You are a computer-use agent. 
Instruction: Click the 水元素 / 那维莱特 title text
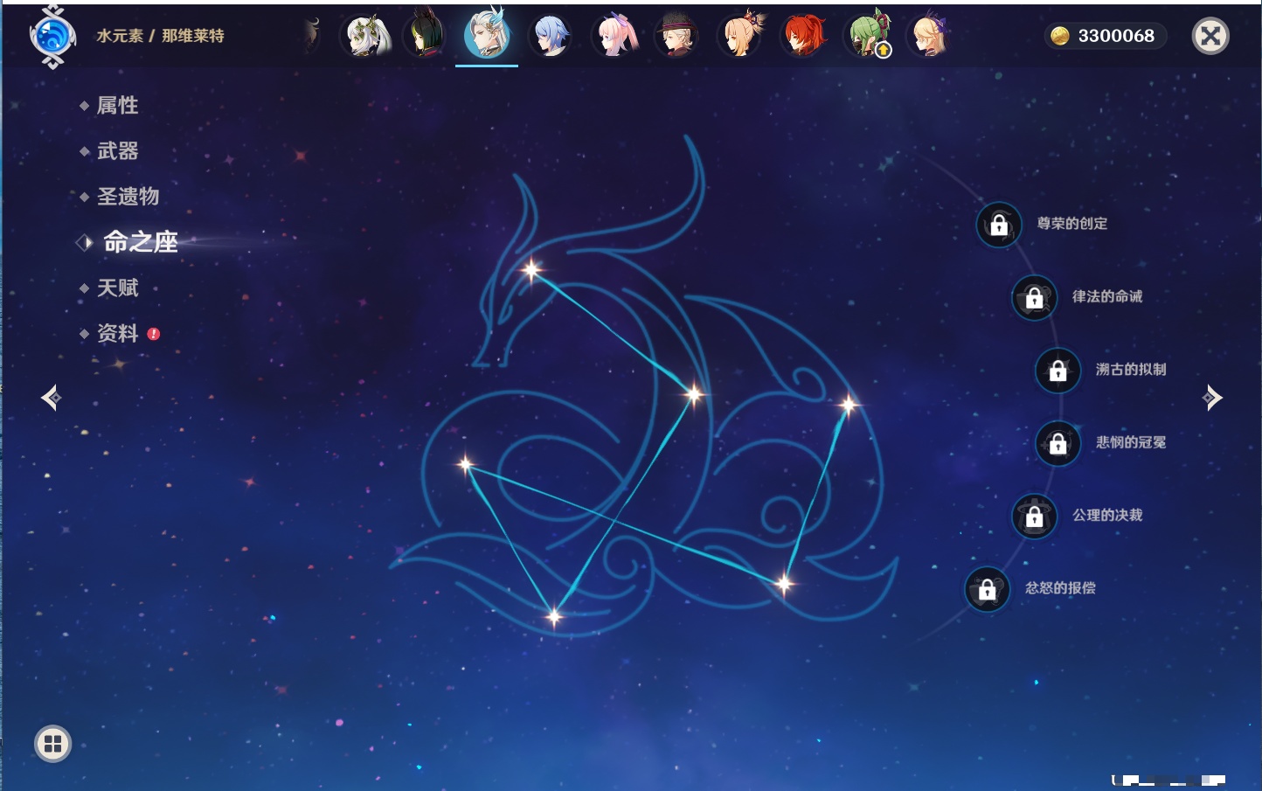pos(160,36)
